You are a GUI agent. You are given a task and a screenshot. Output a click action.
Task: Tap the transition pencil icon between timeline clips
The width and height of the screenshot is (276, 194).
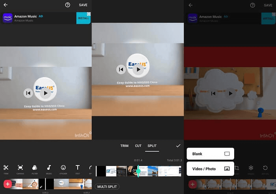(x=41, y=186)
